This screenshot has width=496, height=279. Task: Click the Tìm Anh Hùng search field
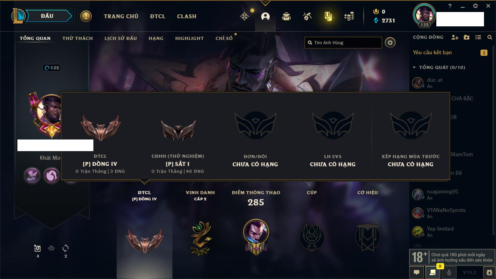click(x=343, y=43)
